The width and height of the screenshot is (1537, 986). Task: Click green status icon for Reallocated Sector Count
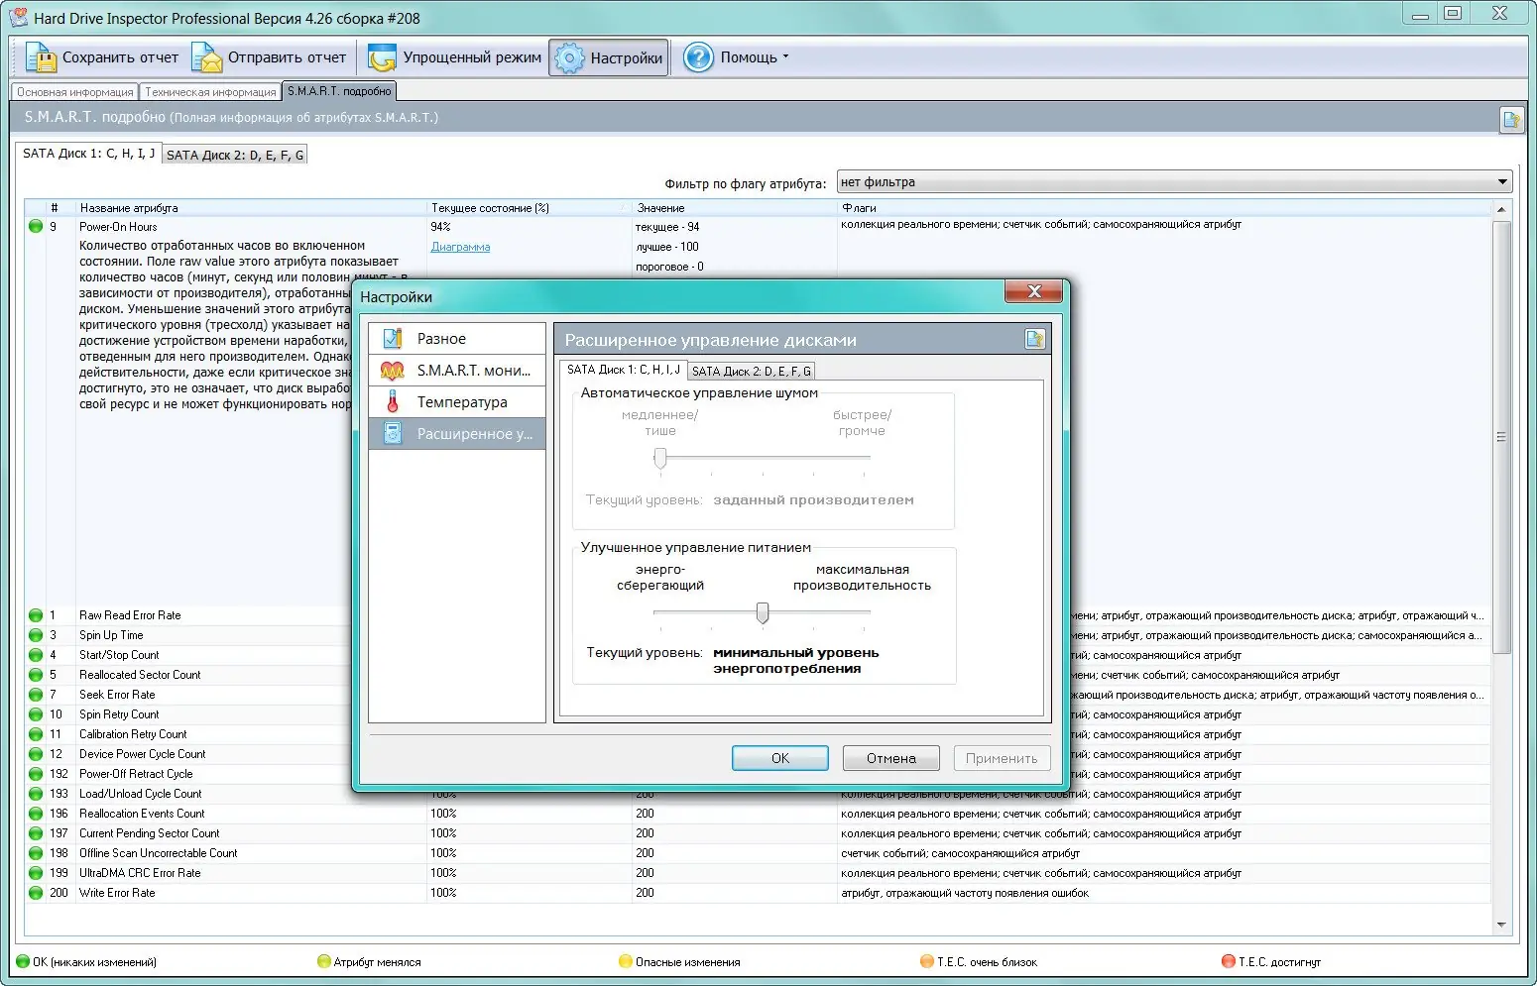coord(36,675)
